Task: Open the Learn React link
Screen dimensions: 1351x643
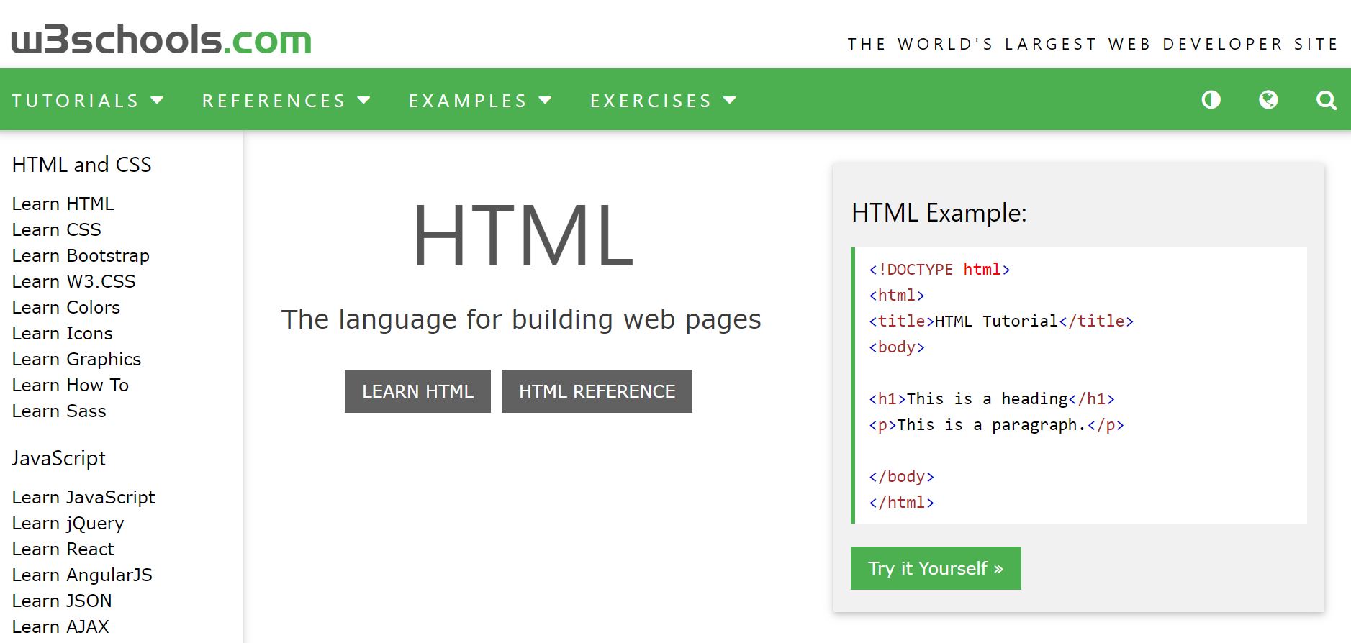Action: click(63, 549)
